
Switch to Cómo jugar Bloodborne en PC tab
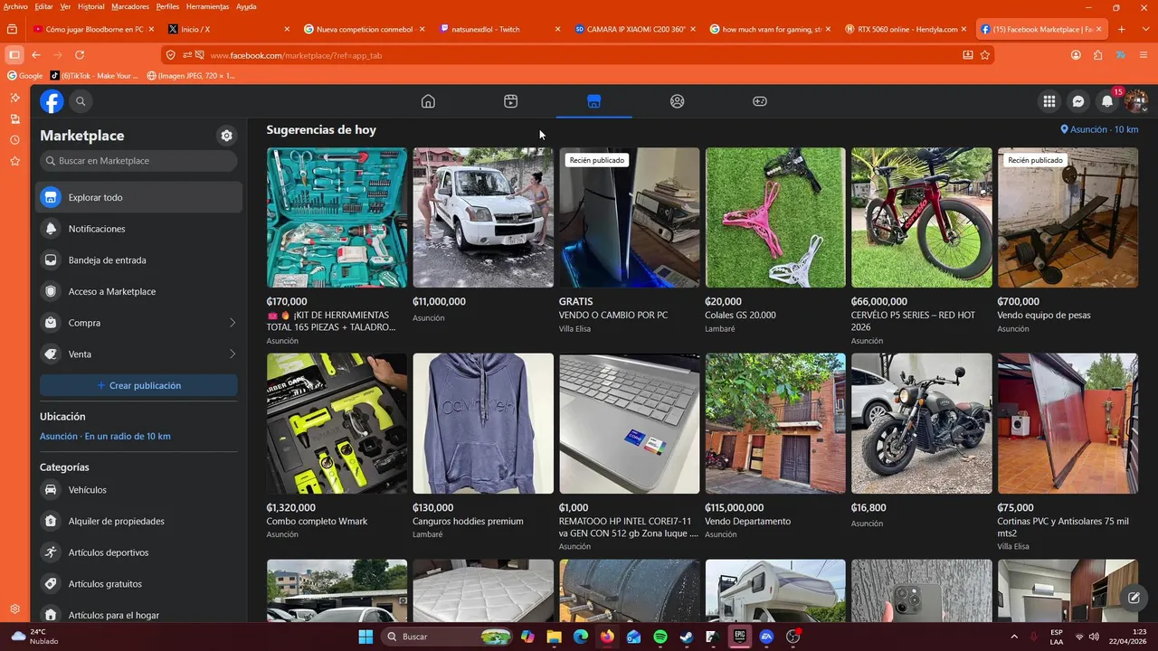click(94, 29)
